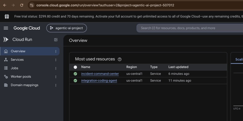Click the Cloud Run title in sidebar
Screen dimensions: 243x121
tap(22, 40)
